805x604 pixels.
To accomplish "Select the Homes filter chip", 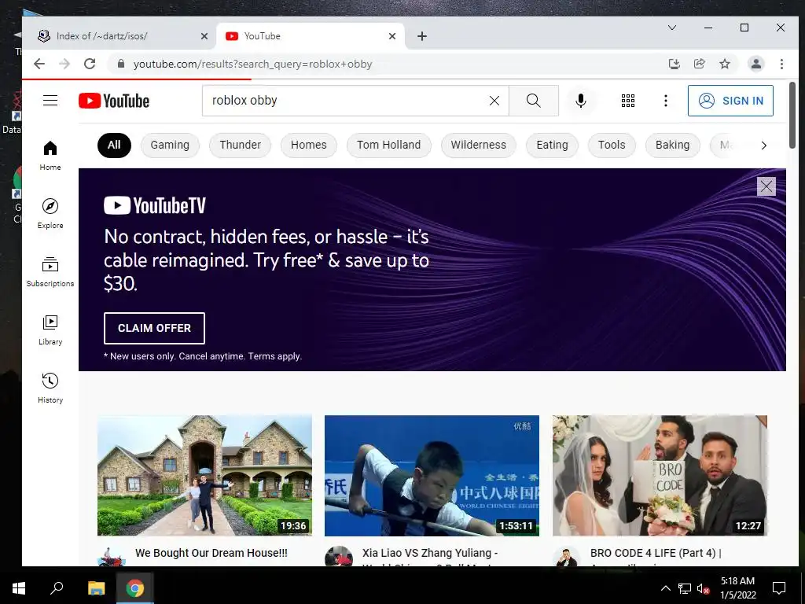I will click(x=308, y=145).
